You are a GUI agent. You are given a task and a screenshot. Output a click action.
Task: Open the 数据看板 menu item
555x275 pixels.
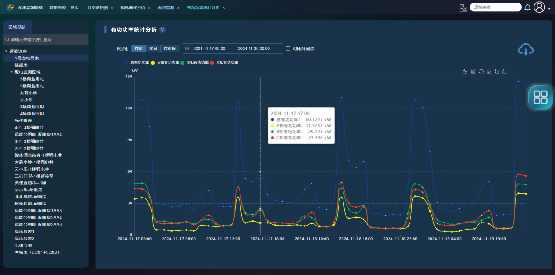click(57, 8)
